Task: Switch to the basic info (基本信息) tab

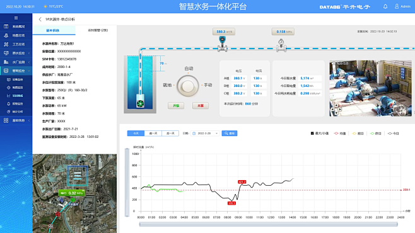Action: tap(54, 30)
